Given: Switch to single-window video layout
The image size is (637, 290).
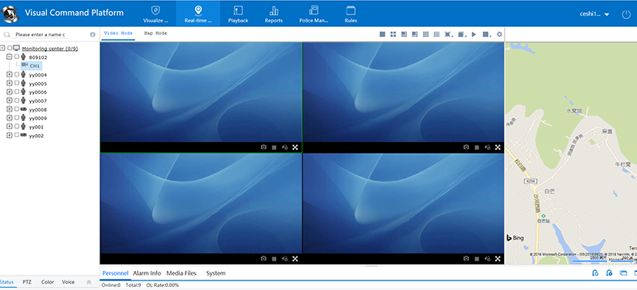Looking at the screenshot, I should (x=382, y=34).
